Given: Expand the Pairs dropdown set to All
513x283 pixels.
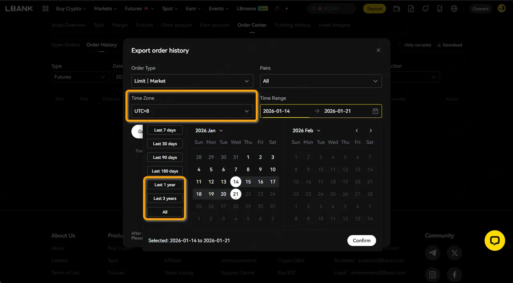Looking at the screenshot, I should [321, 81].
